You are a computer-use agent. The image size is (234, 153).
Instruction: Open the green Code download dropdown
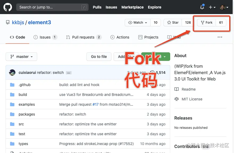(156, 57)
